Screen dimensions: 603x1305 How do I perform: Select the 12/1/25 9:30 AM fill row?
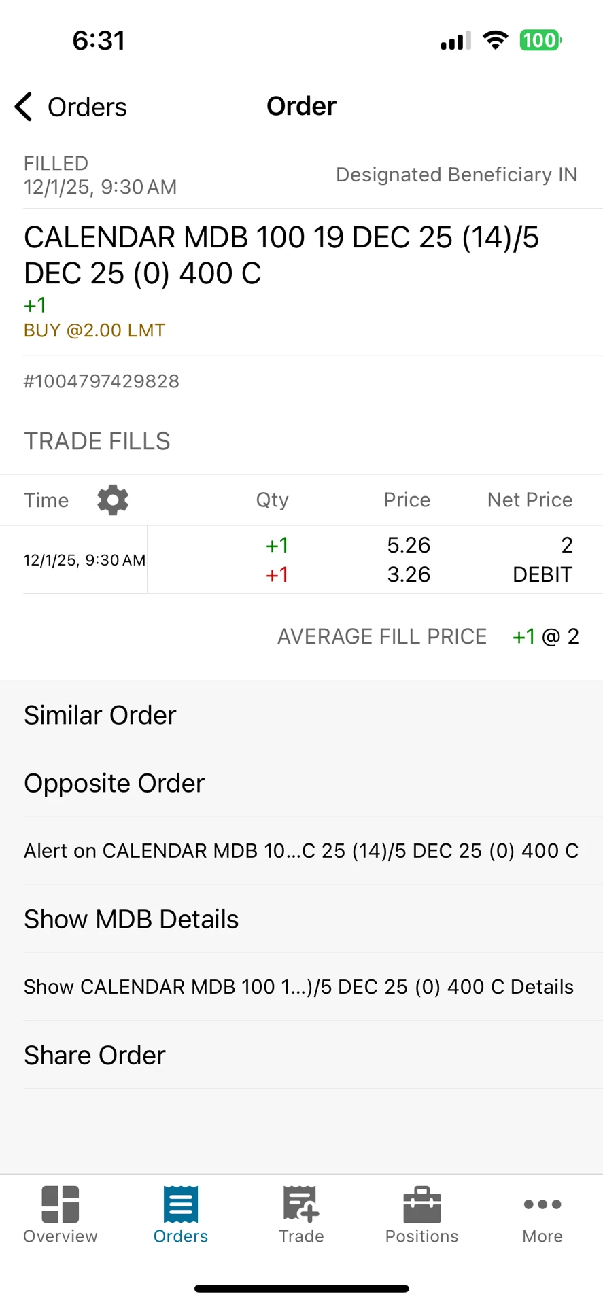coord(301,560)
